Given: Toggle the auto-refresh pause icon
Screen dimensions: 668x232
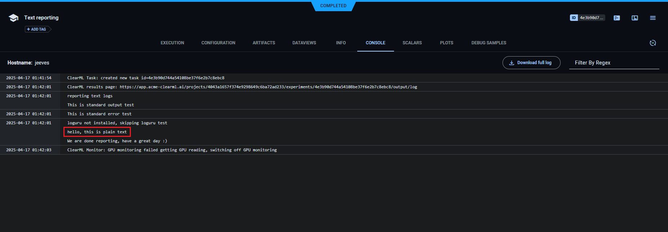Looking at the screenshot, I should tap(653, 43).
